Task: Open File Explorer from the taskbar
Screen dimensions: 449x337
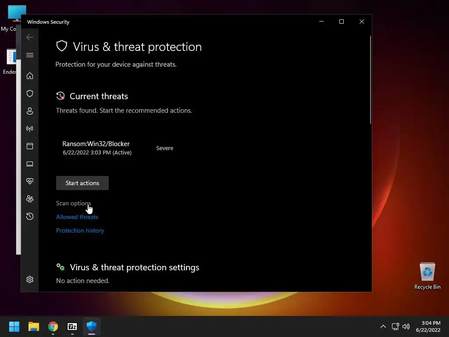Action: click(x=33, y=326)
